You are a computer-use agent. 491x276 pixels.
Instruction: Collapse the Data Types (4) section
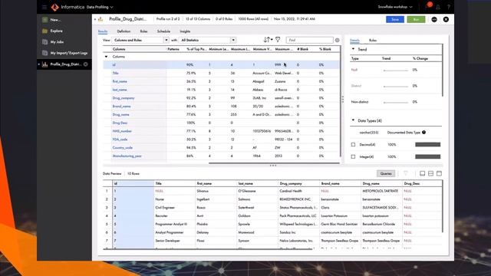tap(353, 120)
